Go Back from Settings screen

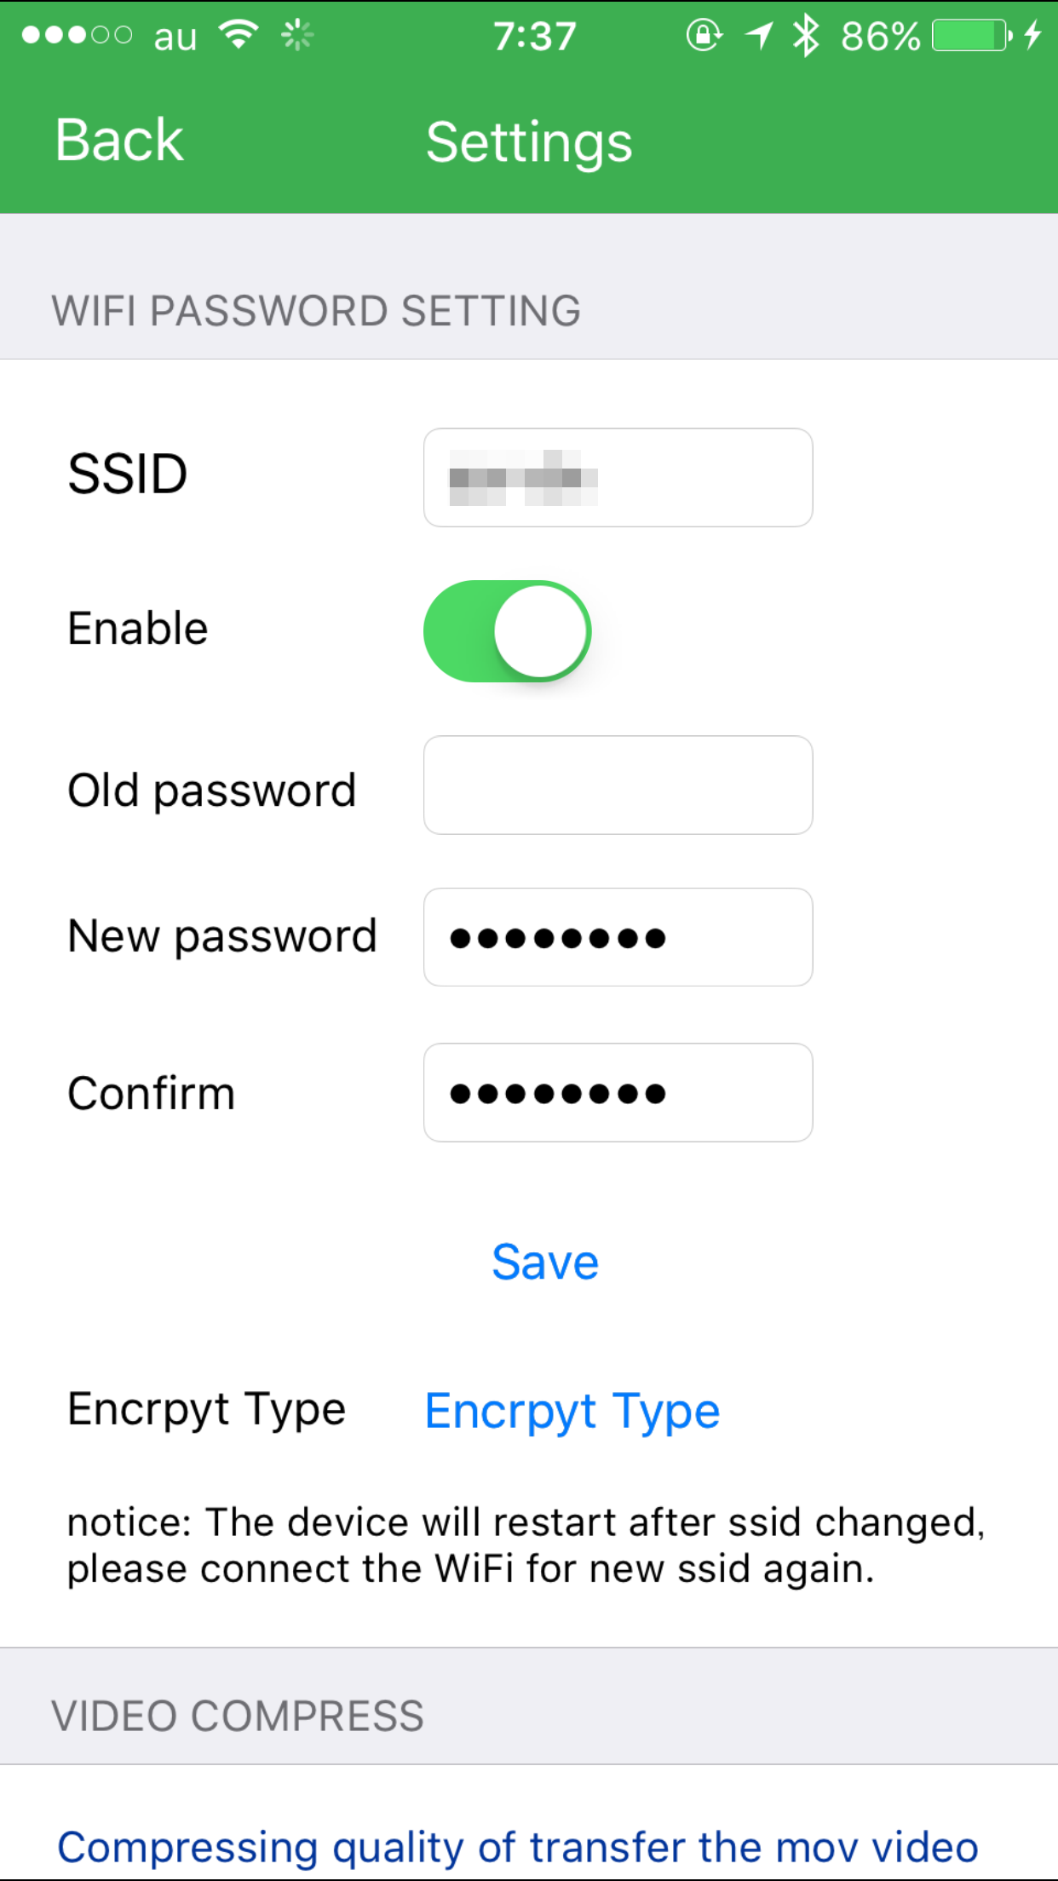[119, 141]
